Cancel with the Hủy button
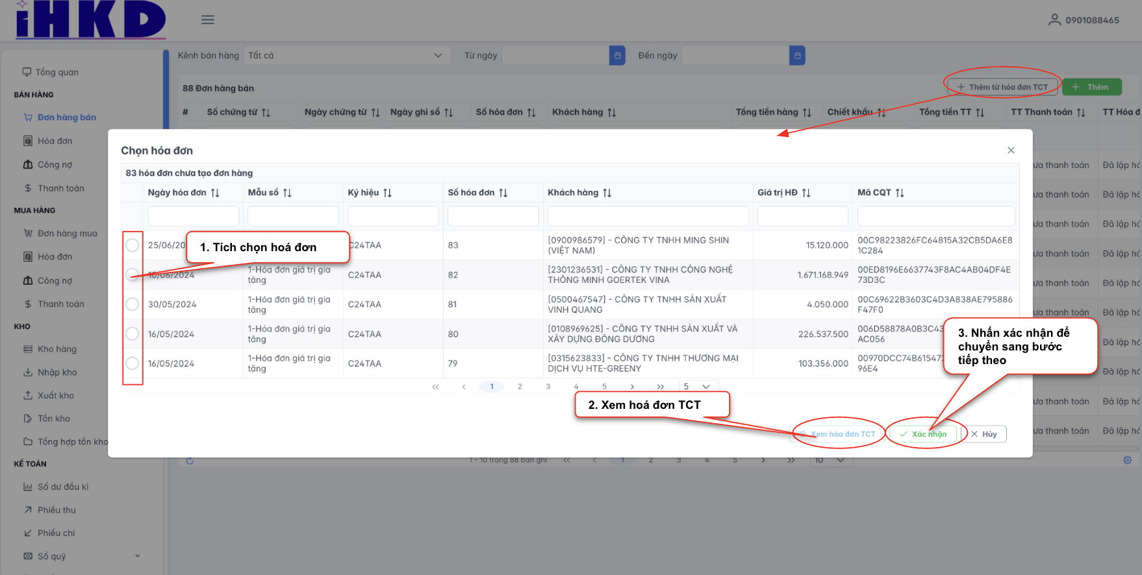Viewport: 1142px width, 575px height. point(984,434)
